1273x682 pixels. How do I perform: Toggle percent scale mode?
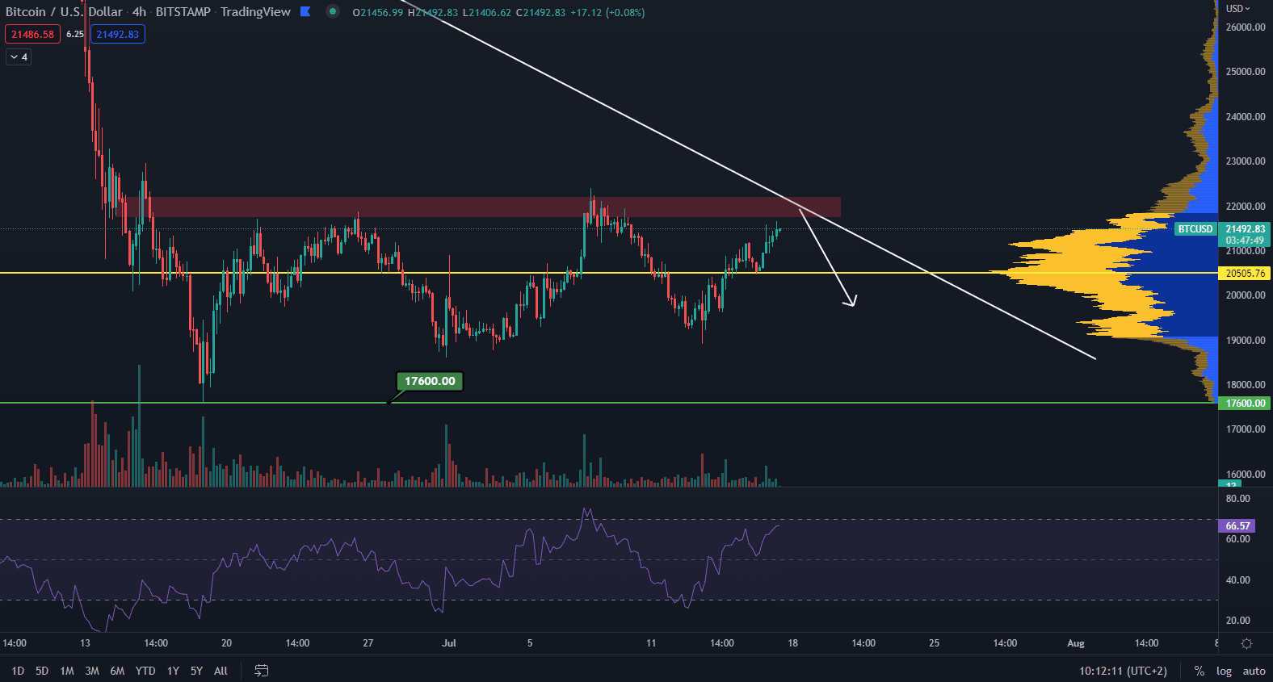pyautogui.click(x=1199, y=671)
